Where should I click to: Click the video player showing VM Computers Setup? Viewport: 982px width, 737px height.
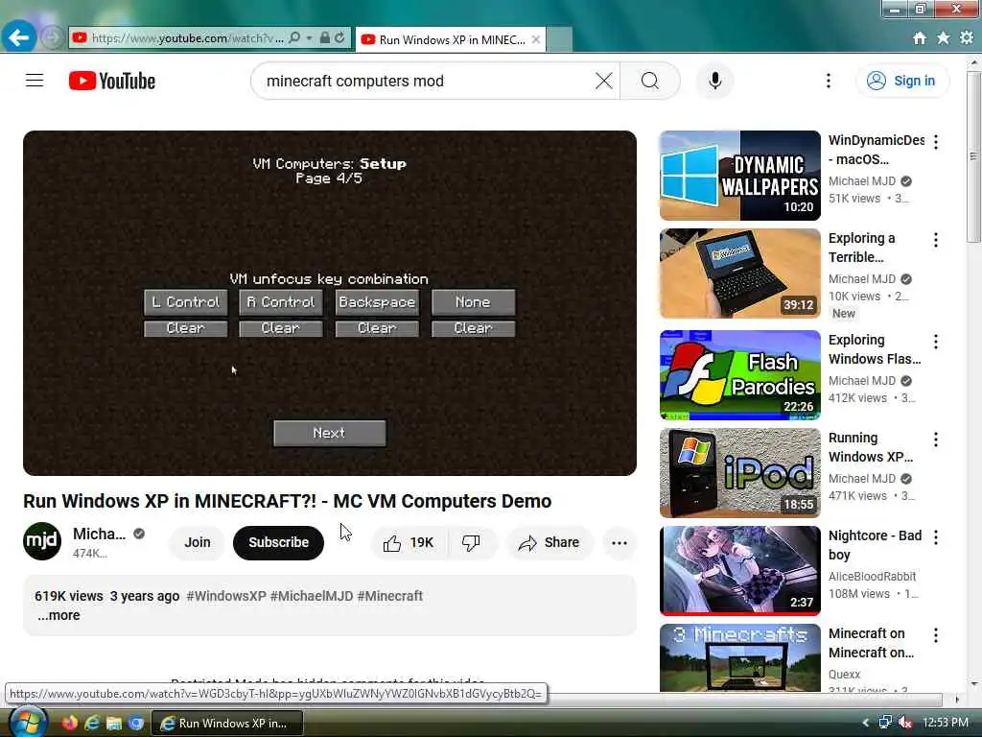pyautogui.click(x=330, y=302)
